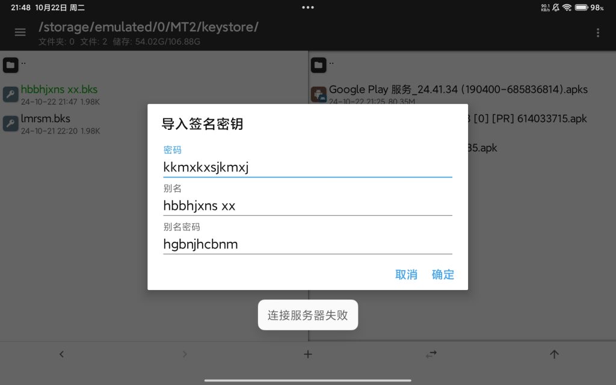616x385 pixels.
Task: Tap the clock showing 21:48
Action: tap(20, 7)
